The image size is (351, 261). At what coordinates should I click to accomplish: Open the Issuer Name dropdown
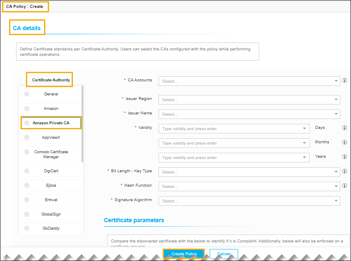249,114
